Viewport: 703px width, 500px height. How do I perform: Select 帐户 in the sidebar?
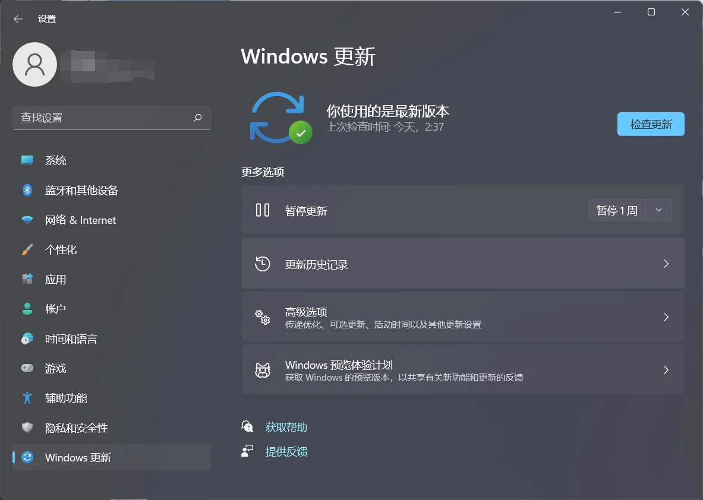coord(112,309)
